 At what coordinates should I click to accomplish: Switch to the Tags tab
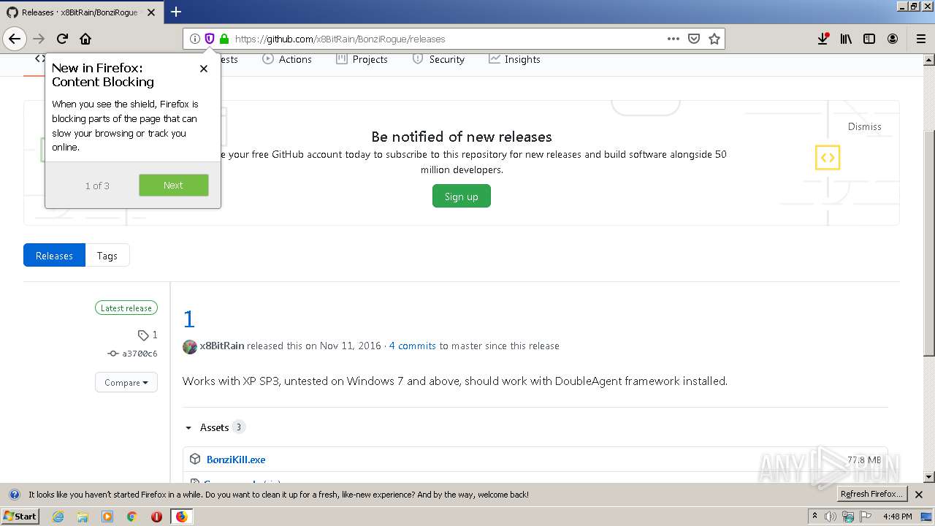click(107, 256)
